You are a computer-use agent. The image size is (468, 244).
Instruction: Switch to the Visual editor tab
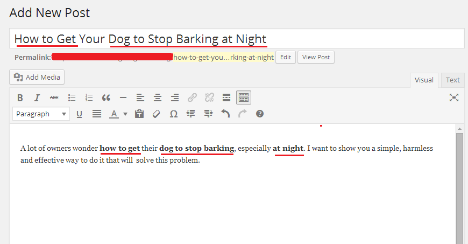[424, 80]
